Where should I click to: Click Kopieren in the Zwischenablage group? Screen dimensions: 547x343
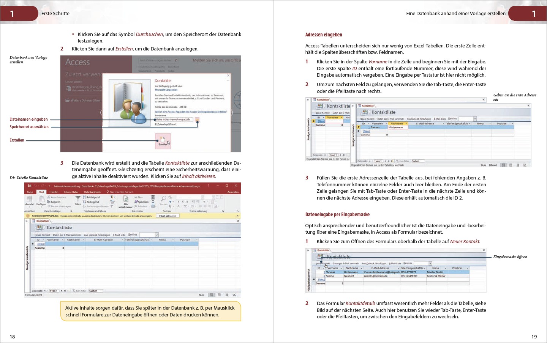click(54, 202)
